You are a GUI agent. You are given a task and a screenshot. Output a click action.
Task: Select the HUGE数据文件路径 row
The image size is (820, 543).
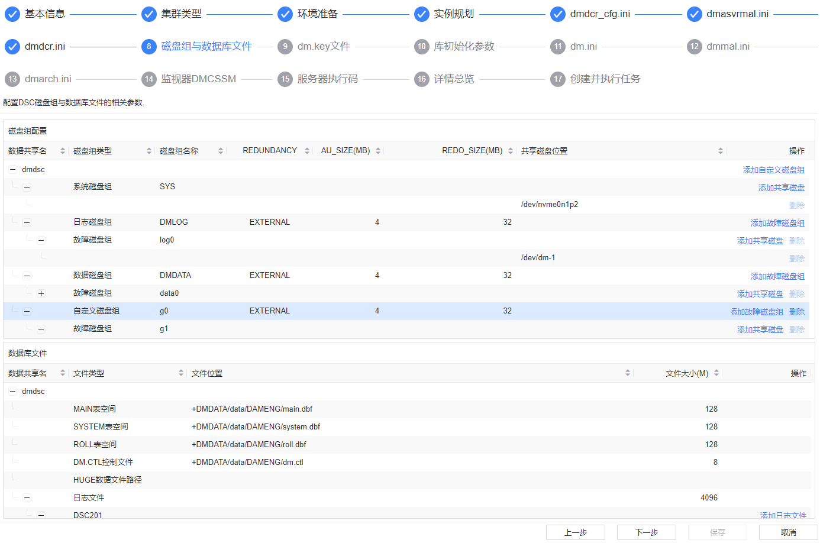[407, 480]
